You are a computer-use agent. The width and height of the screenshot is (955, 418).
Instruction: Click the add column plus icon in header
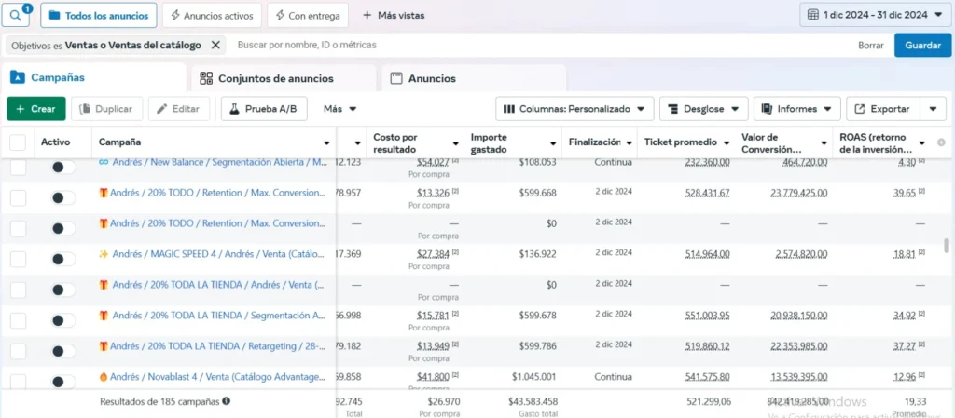point(941,142)
